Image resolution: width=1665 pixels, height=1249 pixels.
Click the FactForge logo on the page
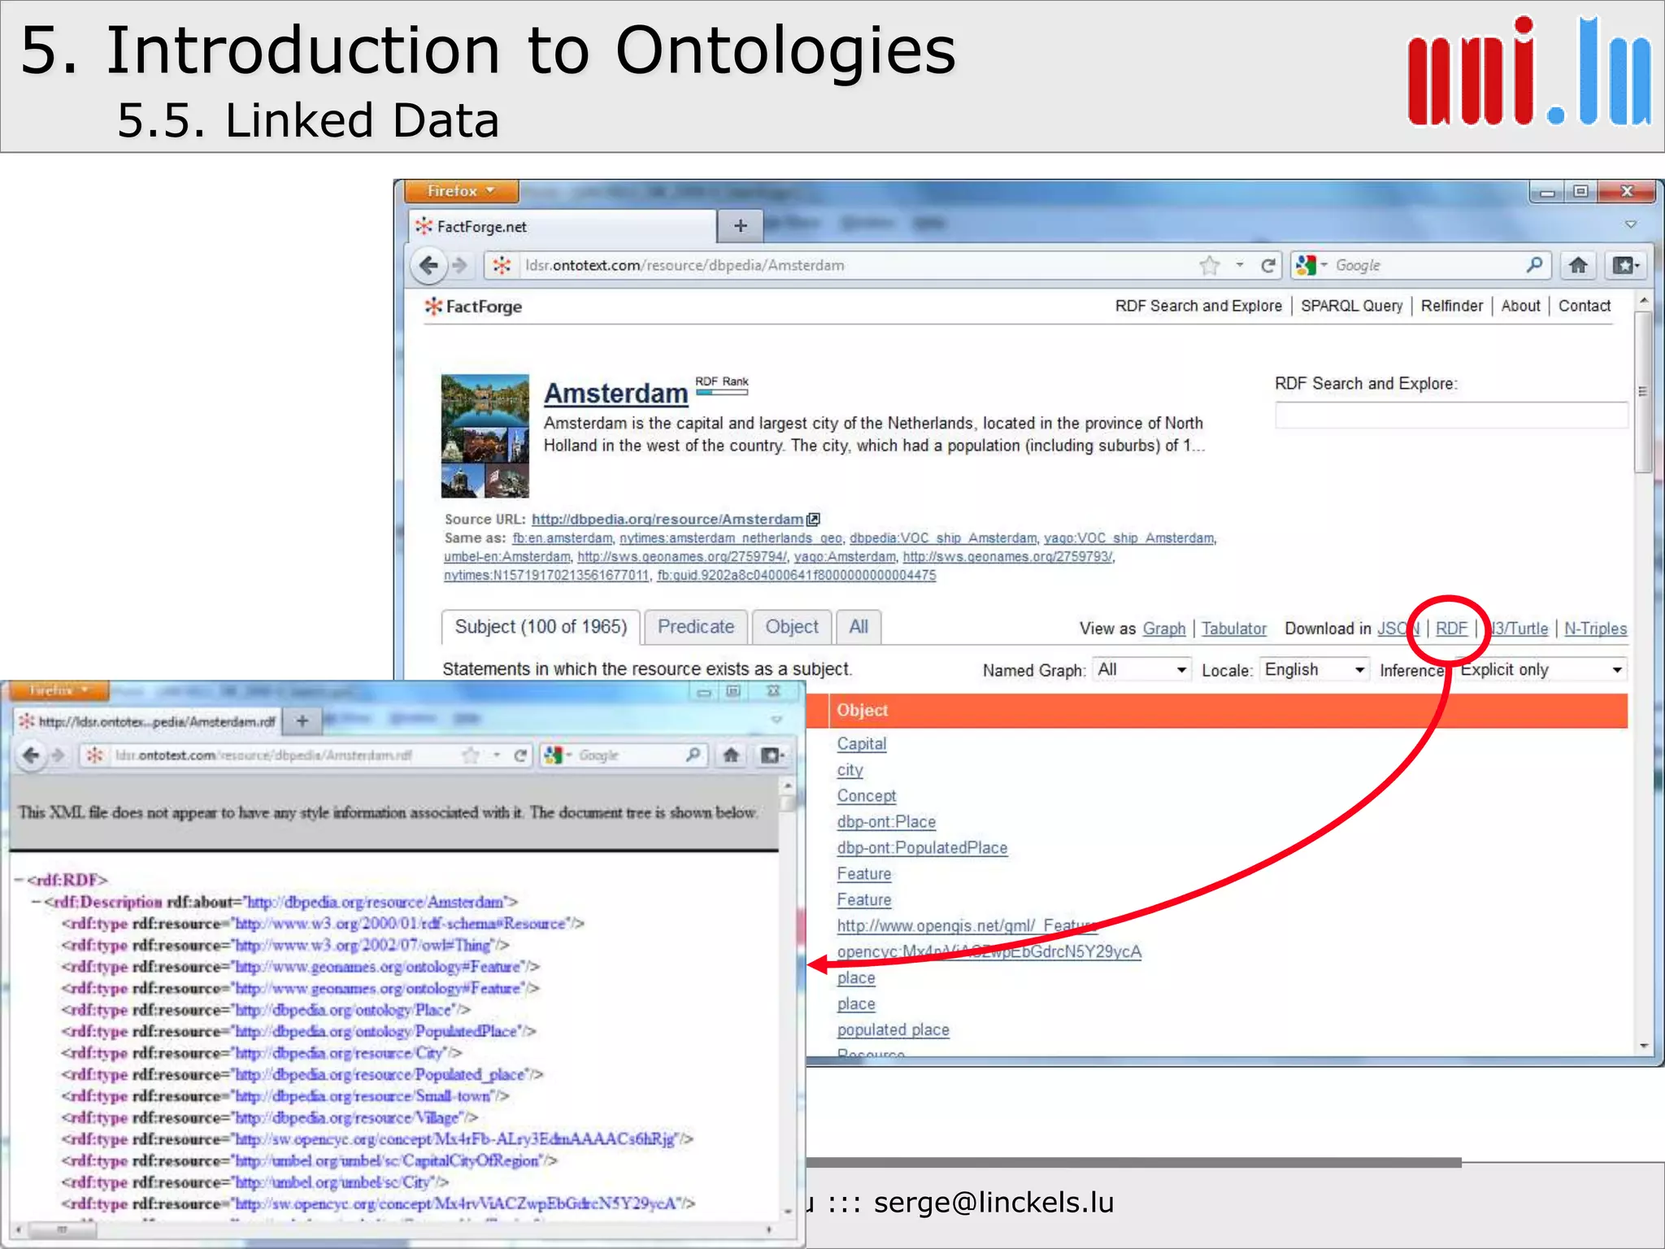[473, 307]
